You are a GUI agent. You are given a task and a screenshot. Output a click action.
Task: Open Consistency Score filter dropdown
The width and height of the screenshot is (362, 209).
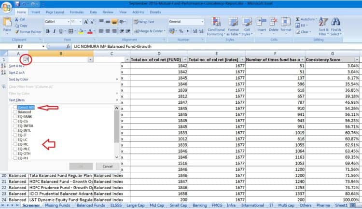pos(357,60)
